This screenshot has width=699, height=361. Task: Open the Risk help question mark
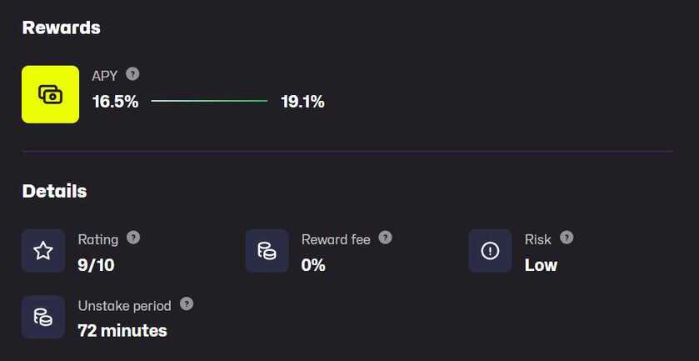(567, 238)
